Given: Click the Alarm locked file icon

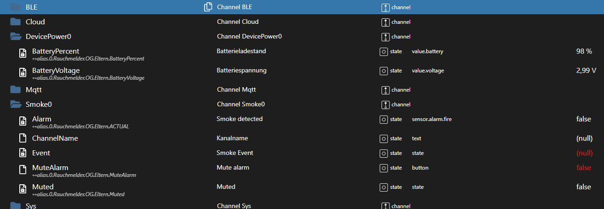Looking at the screenshot, I should (x=23, y=121).
